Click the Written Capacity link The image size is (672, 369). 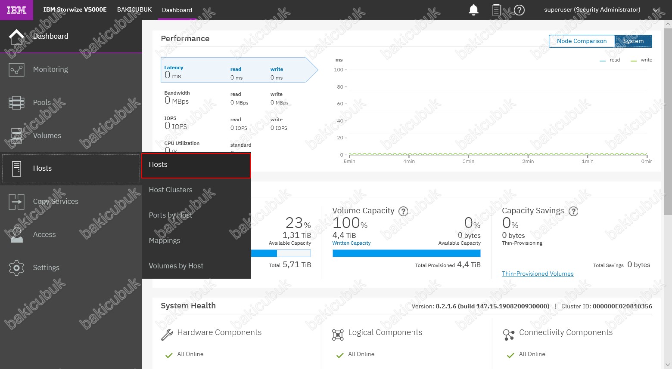tap(351, 243)
